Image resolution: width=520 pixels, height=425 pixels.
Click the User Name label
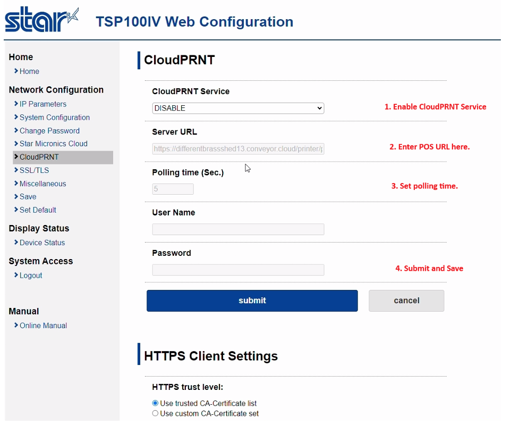point(174,213)
